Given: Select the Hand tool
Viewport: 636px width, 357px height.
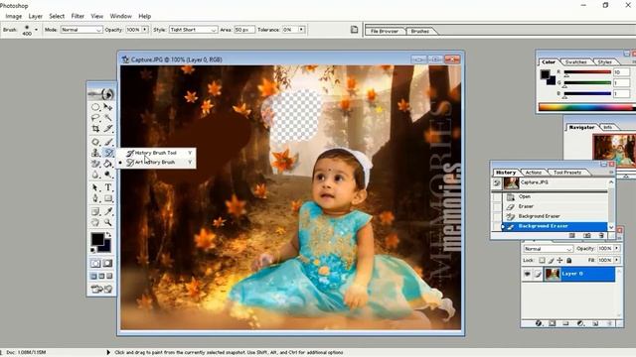Looking at the screenshot, I should pyautogui.click(x=95, y=222).
